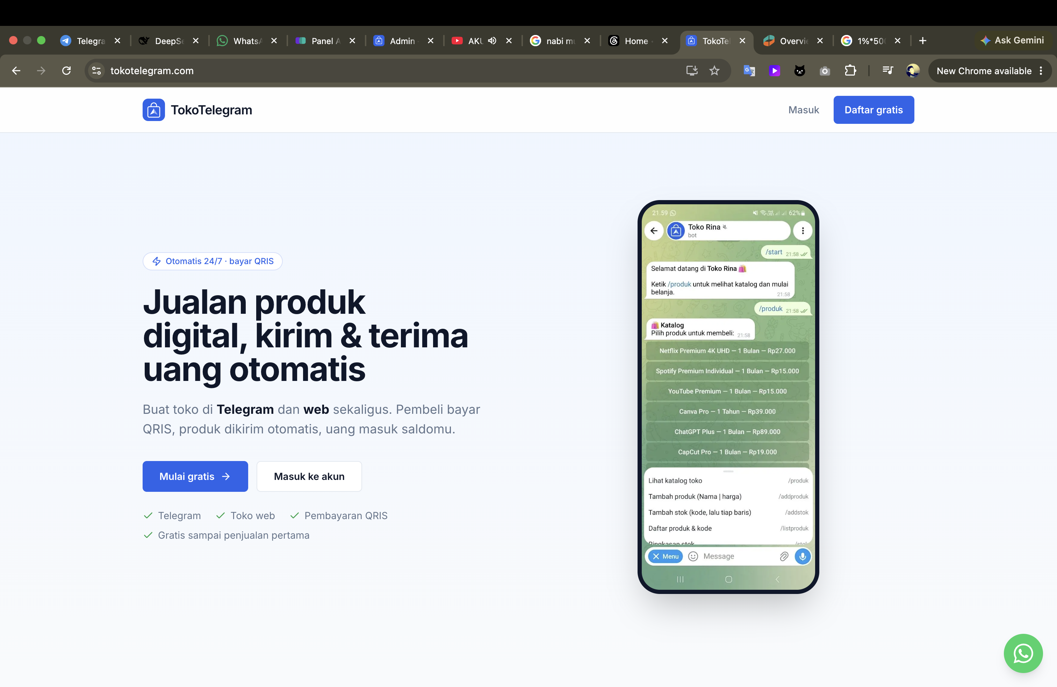1057x687 pixels.
Task: Close the Panel tab
Action: [x=352, y=41]
